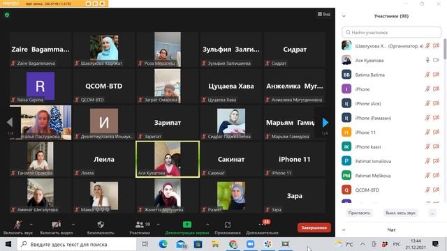Select Жанетта Мутушева video tile
Image resolution: width=447 pixels, height=251 pixels.
click(x=168, y=196)
